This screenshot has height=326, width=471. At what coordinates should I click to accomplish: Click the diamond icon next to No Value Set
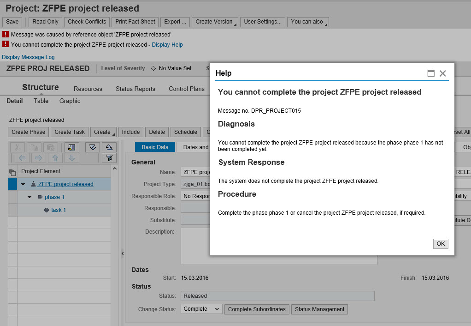click(153, 68)
